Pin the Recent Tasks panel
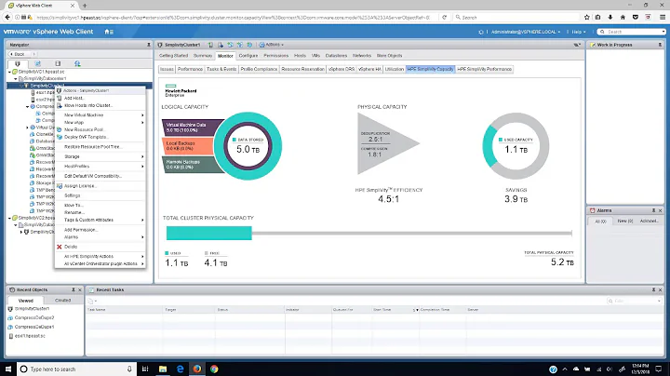The image size is (670, 376). 653,289
